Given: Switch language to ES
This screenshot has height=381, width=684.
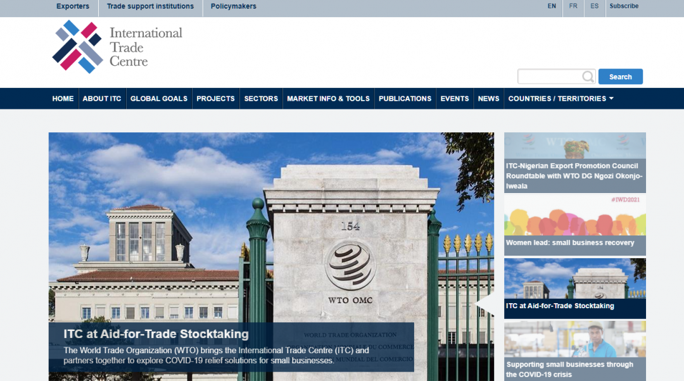Looking at the screenshot, I should 595,6.
